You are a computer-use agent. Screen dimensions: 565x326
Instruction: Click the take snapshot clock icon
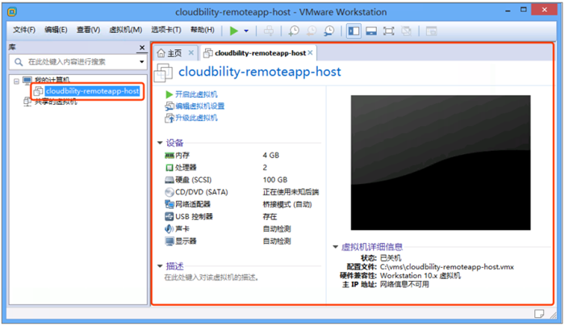(294, 30)
